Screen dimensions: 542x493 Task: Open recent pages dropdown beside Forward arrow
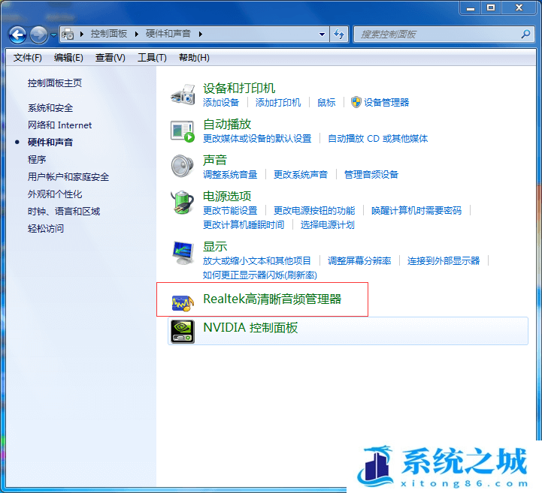click(x=53, y=35)
